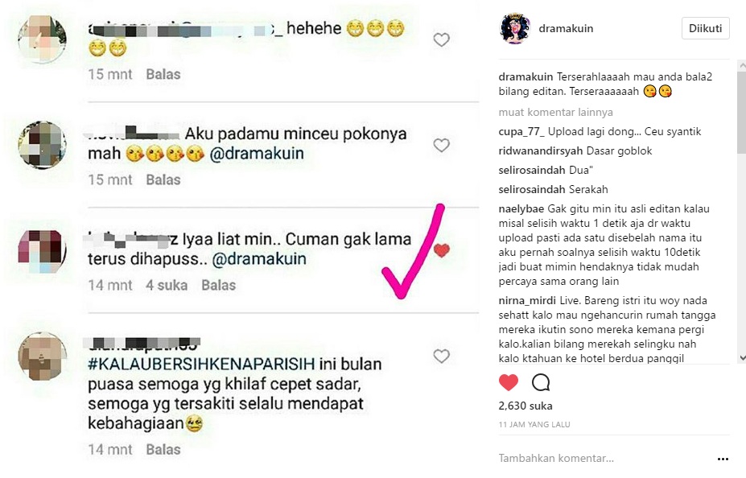Open nirna_mirdi commenter profile link
This screenshot has width=746, height=478.
(x=527, y=301)
